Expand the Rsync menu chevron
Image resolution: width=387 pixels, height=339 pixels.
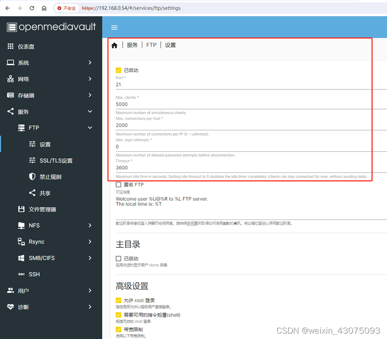tap(90, 242)
